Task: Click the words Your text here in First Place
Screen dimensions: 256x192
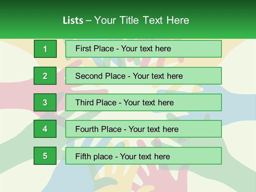Action: tap(146, 49)
